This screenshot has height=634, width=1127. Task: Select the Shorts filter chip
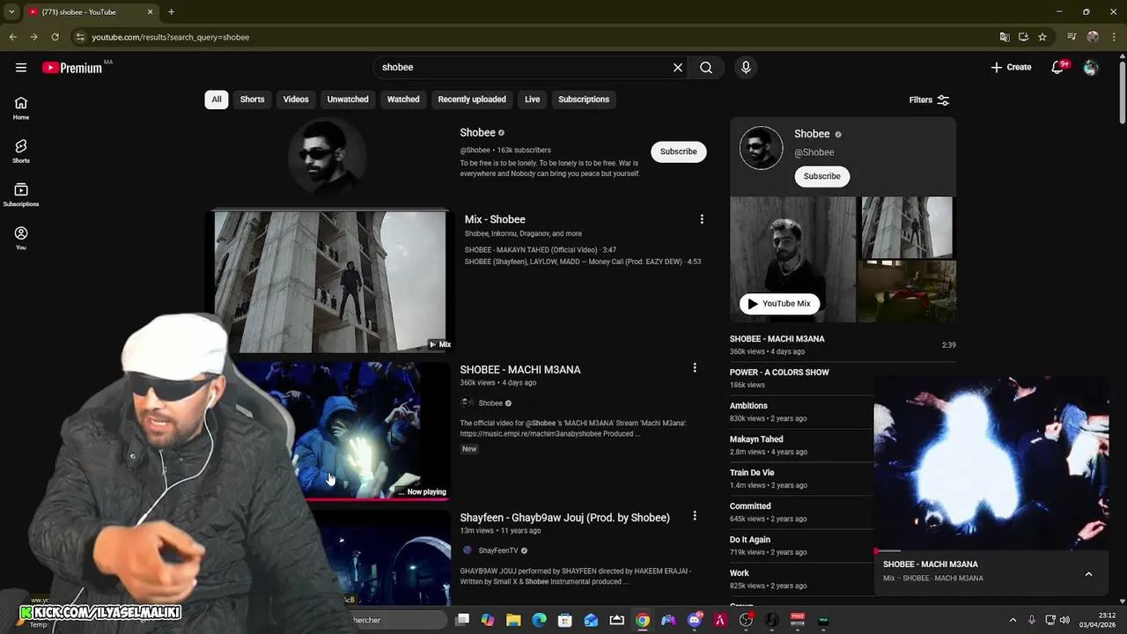[252, 100]
